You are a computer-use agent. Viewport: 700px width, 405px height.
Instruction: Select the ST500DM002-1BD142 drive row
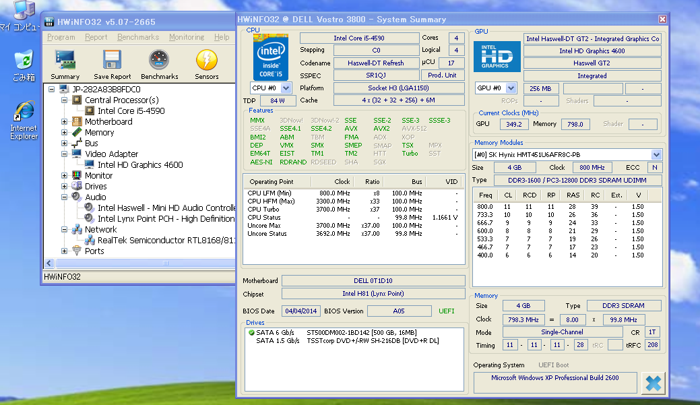point(354,333)
